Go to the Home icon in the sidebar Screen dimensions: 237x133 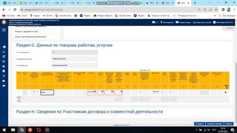pos(4,47)
